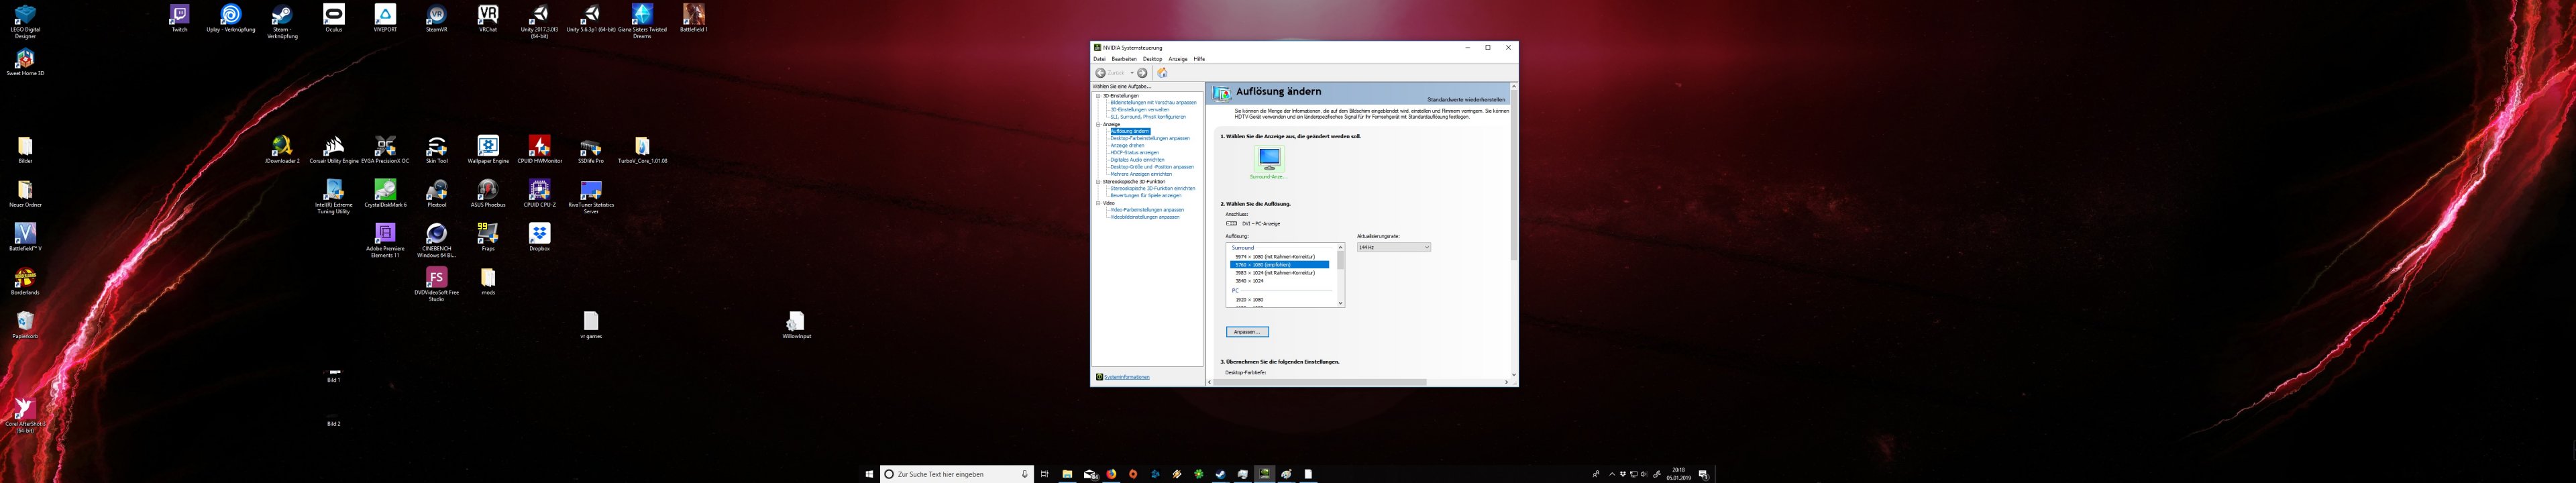Choose resolution 5974 × 1080 mit Rahmen-Korrektur

(x=1275, y=257)
